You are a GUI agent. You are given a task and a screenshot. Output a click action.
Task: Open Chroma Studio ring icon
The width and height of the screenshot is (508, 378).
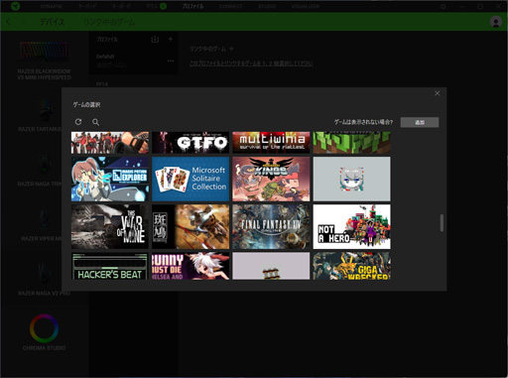tap(44, 328)
